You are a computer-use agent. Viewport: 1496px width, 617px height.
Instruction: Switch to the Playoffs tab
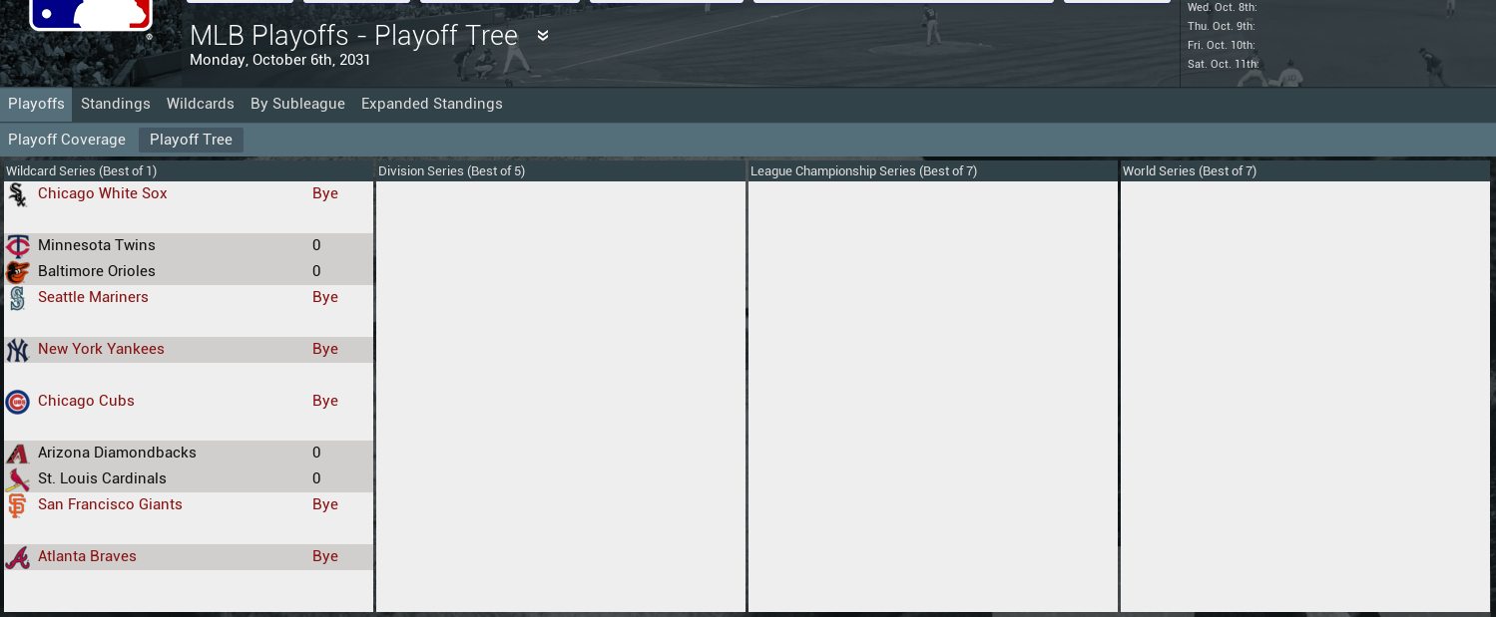point(36,104)
